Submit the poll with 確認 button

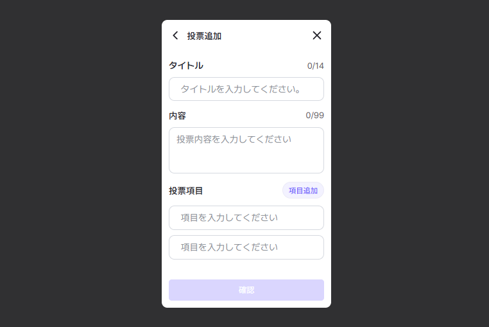[x=246, y=290]
